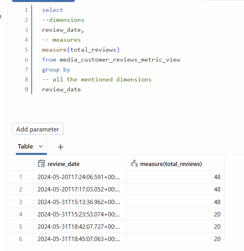Click value 48 in row 2
The width and height of the screenshot is (244, 251).
217,189
